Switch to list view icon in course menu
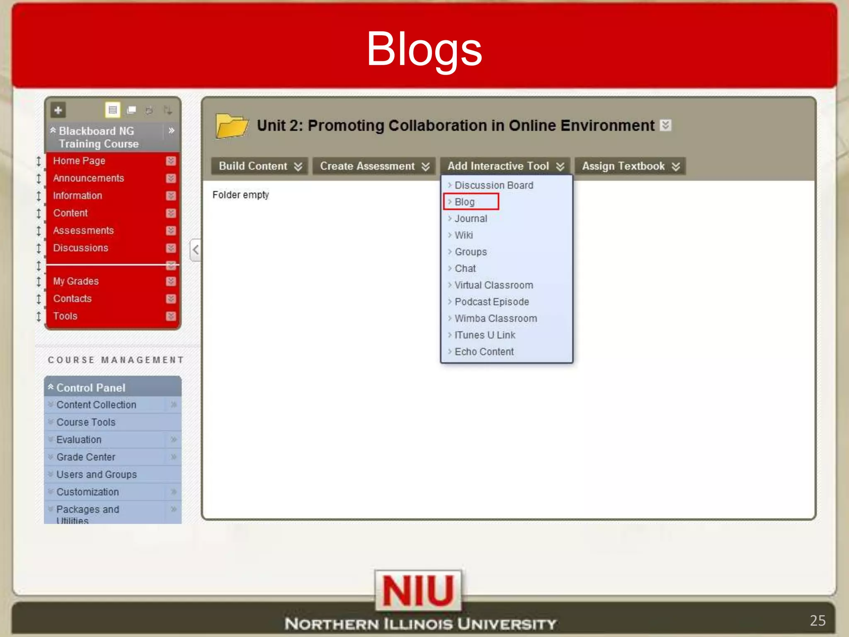 pos(112,110)
